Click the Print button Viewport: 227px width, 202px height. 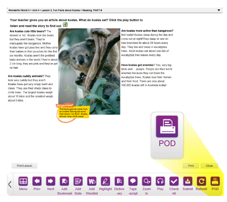click(191, 165)
